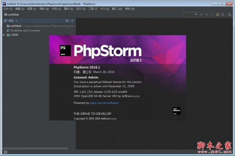Open the 帮助 (H) menu

point(130,9)
